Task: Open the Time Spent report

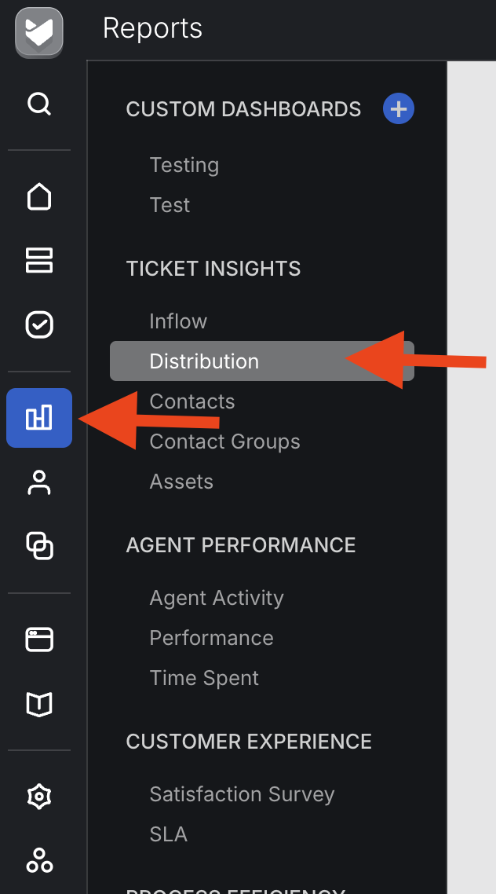Action: tap(204, 678)
